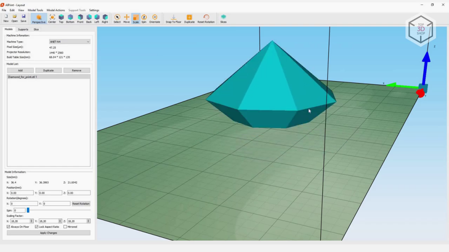Click the Duplicate toolbar icon
Viewport: 449px width, 252px height.
tap(189, 18)
